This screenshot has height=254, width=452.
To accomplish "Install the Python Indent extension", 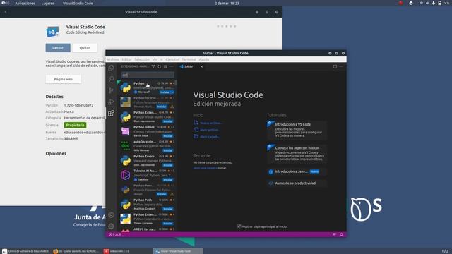I will pyautogui.click(x=168, y=136).
